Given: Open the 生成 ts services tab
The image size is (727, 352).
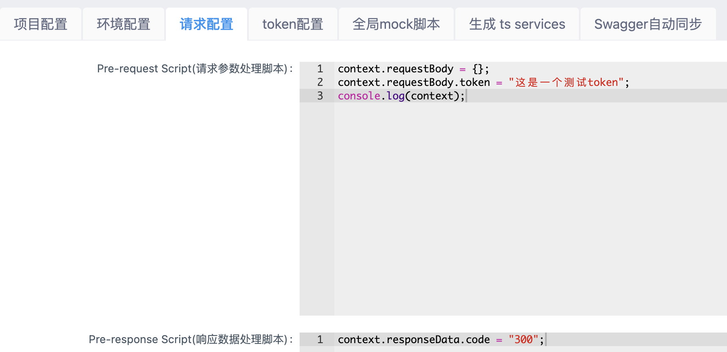Looking at the screenshot, I should coord(517,24).
